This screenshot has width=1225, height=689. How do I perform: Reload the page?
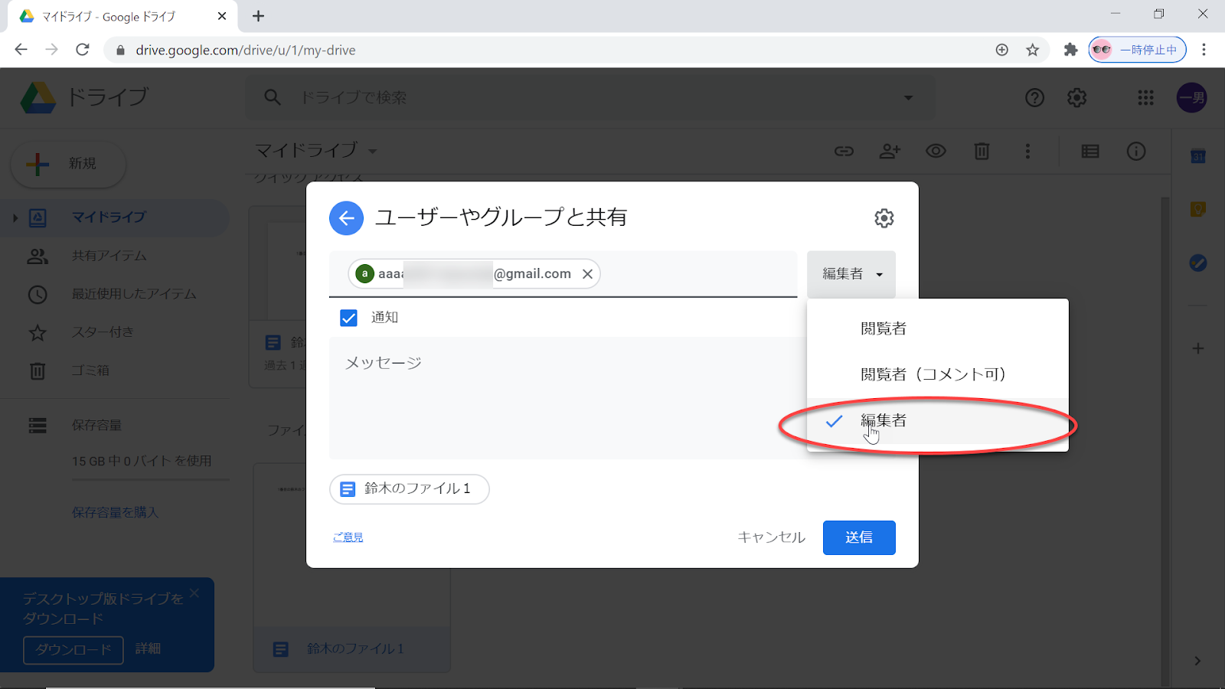tap(83, 50)
